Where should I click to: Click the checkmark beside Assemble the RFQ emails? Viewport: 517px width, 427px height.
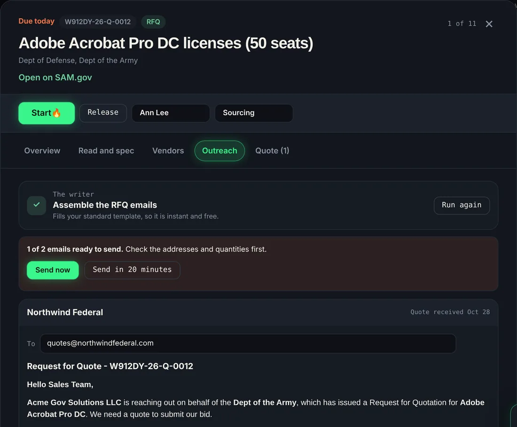click(x=37, y=205)
